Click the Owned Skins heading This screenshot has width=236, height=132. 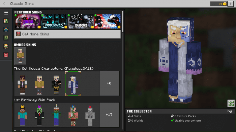pos(25,45)
